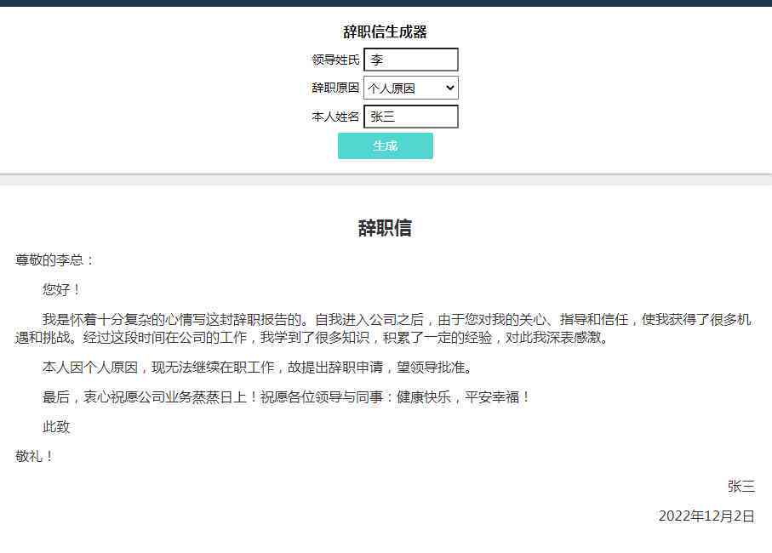Open the 辞职原因 dropdown

pyautogui.click(x=410, y=88)
